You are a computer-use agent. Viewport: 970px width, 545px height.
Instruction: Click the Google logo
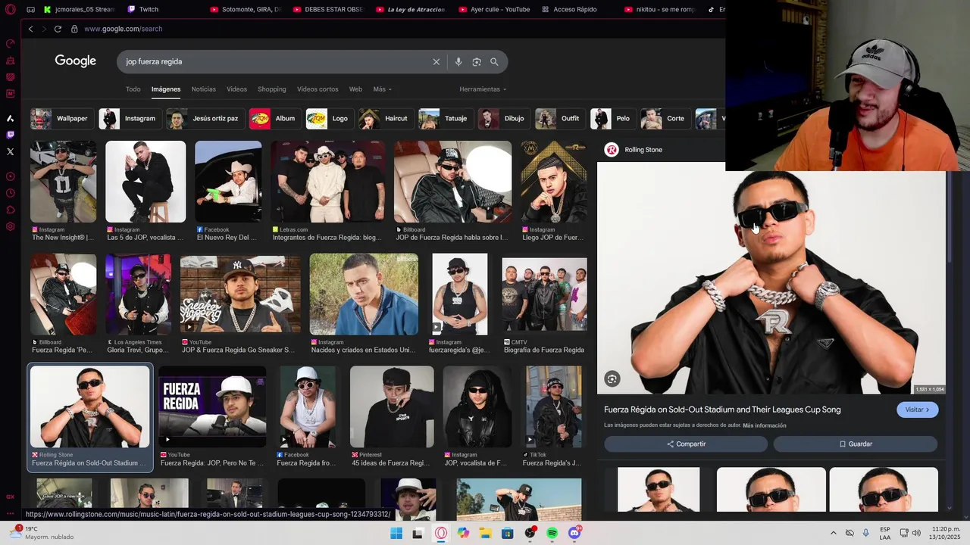(76, 61)
